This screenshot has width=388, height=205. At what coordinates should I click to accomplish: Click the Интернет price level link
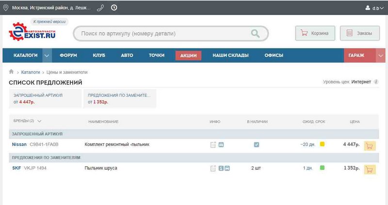click(x=361, y=82)
